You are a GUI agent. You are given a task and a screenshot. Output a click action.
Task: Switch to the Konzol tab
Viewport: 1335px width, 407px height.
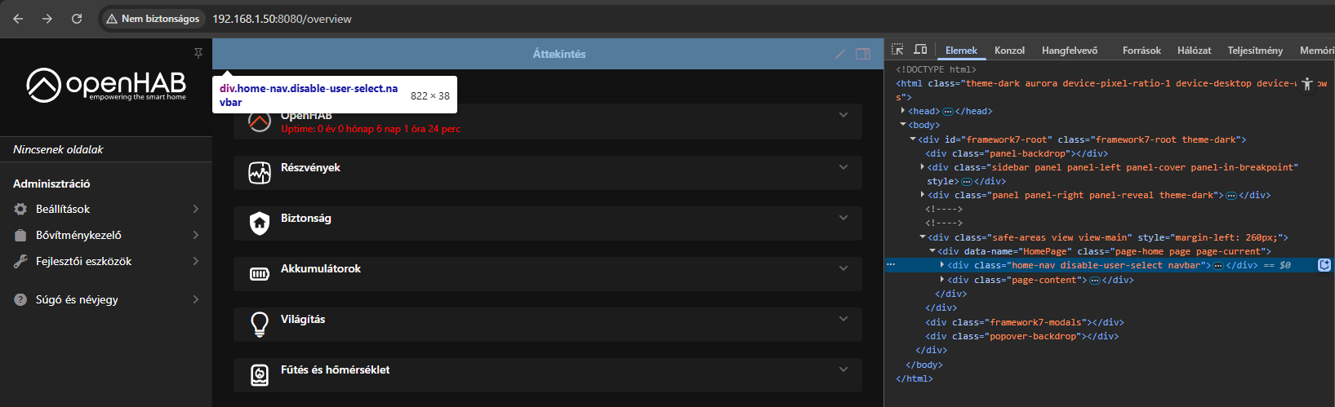pyautogui.click(x=1009, y=51)
